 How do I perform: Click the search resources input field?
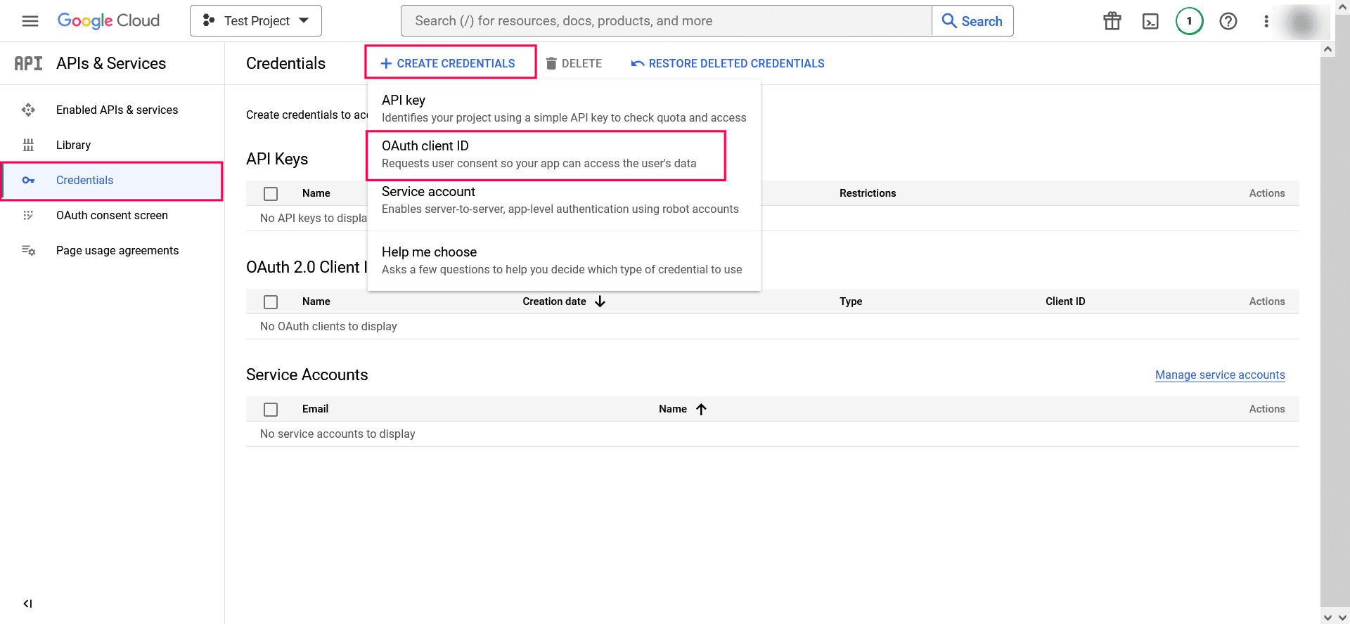pos(666,21)
